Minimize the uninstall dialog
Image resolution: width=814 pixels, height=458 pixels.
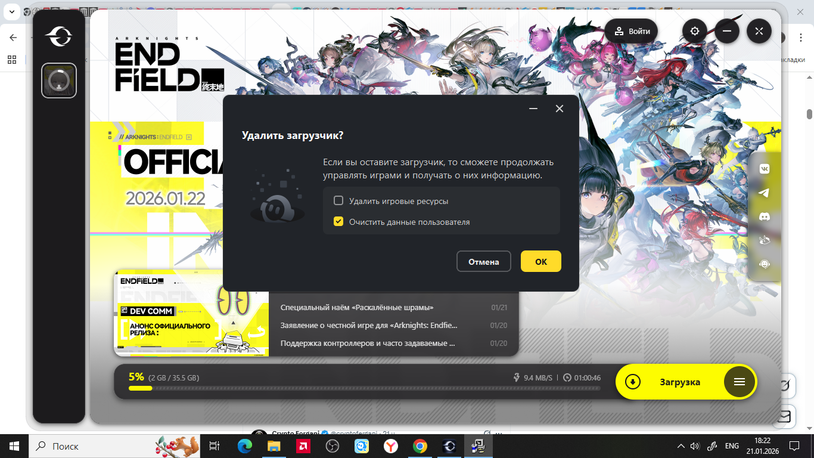point(533,109)
